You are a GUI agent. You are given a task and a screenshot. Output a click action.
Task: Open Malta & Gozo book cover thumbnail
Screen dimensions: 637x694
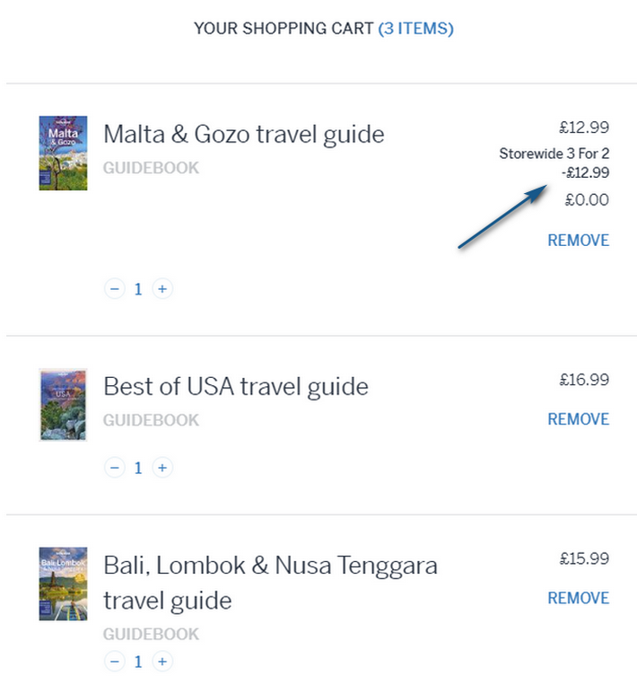click(x=64, y=153)
